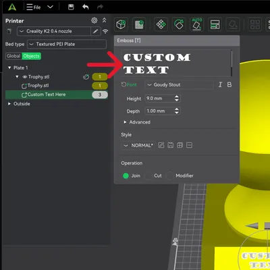Toggle italic text style
The height and width of the screenshot is (270, 270).
pyautogui.click(x=220, y=84)
